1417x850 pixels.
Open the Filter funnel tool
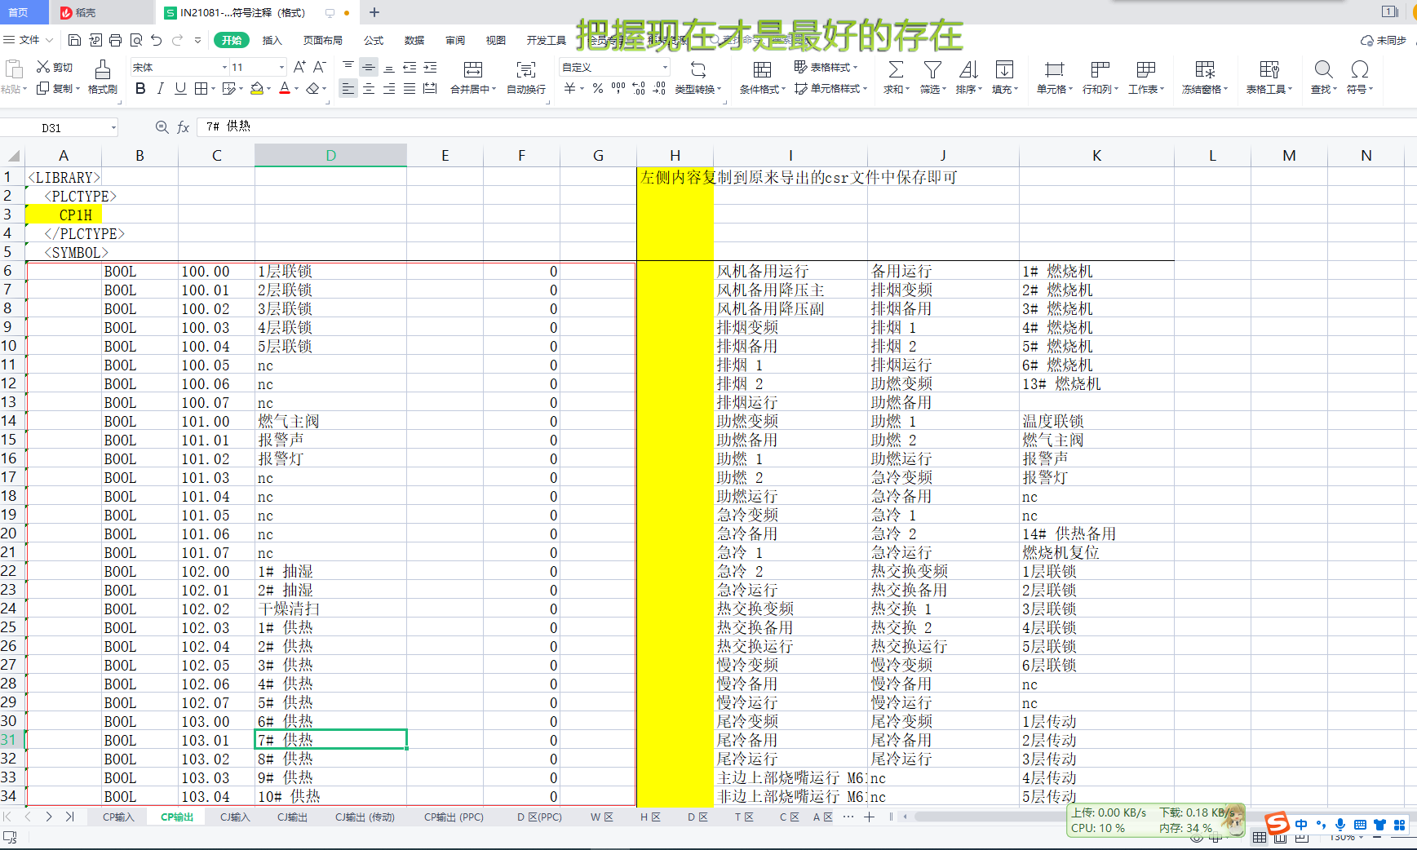pyautogui.click(x=932, y=70)
